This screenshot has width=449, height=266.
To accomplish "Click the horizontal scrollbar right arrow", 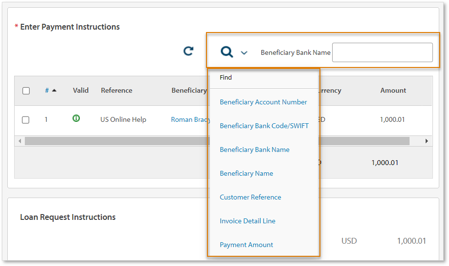I will coord(427,141).
